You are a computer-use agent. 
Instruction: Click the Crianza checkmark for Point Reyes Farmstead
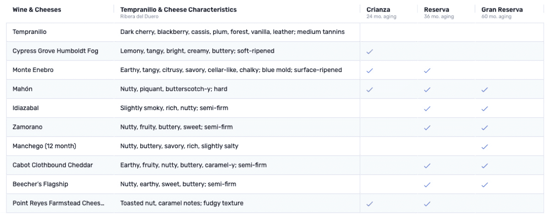click(x=369, y=203)
